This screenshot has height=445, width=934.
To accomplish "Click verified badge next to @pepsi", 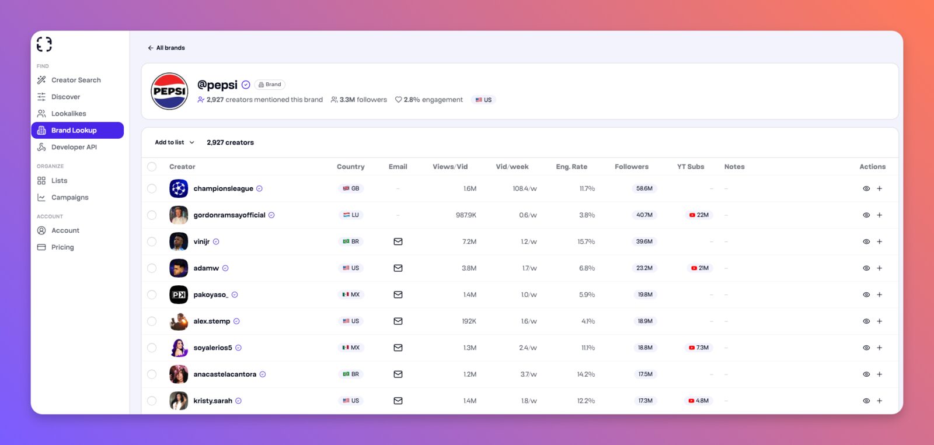I will click(x=246, y=85).
